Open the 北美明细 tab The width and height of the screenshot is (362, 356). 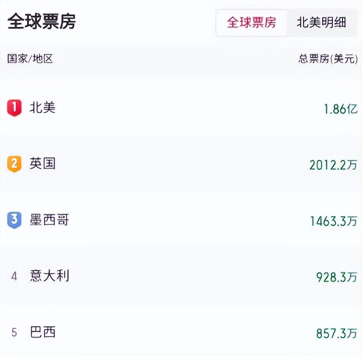[x=321, y=23]
